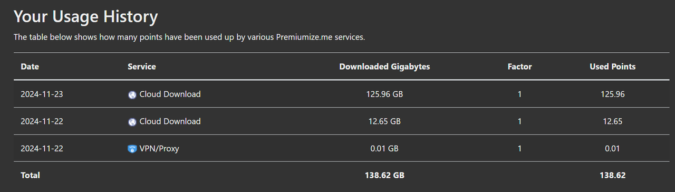Click the Cloud Download globe icon for 2024-11-22

132,122
